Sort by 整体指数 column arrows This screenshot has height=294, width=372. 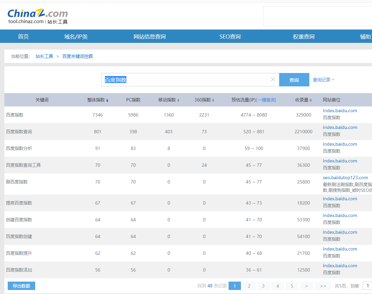click(107, 100)
